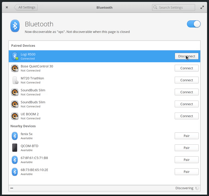Select the QCOM-BTD row text

[x=29, y=146]
